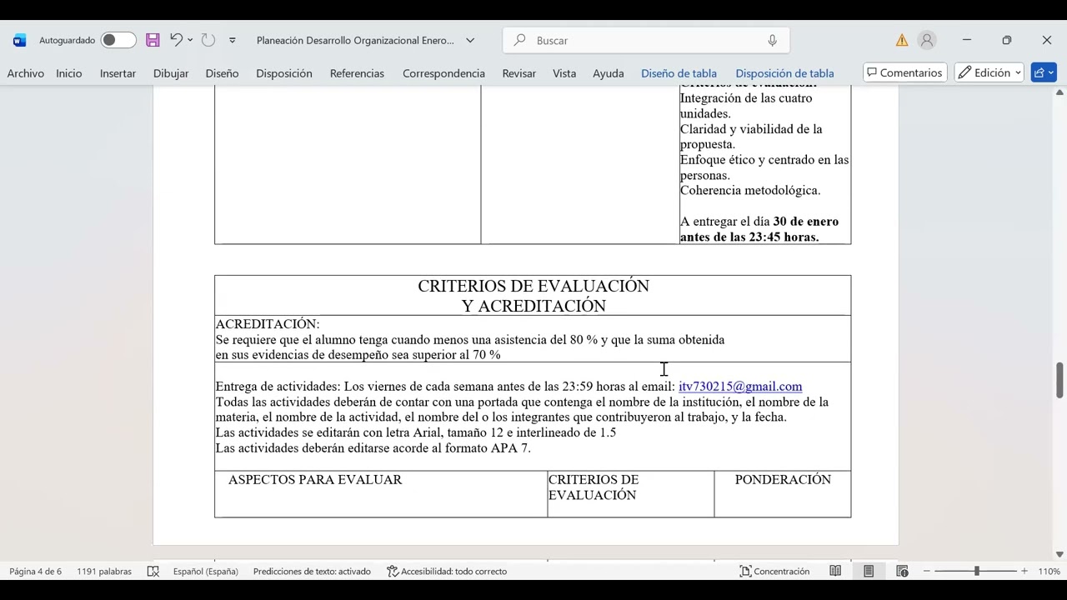Switch to the Correspondencia tab

[x=443, y=73]
